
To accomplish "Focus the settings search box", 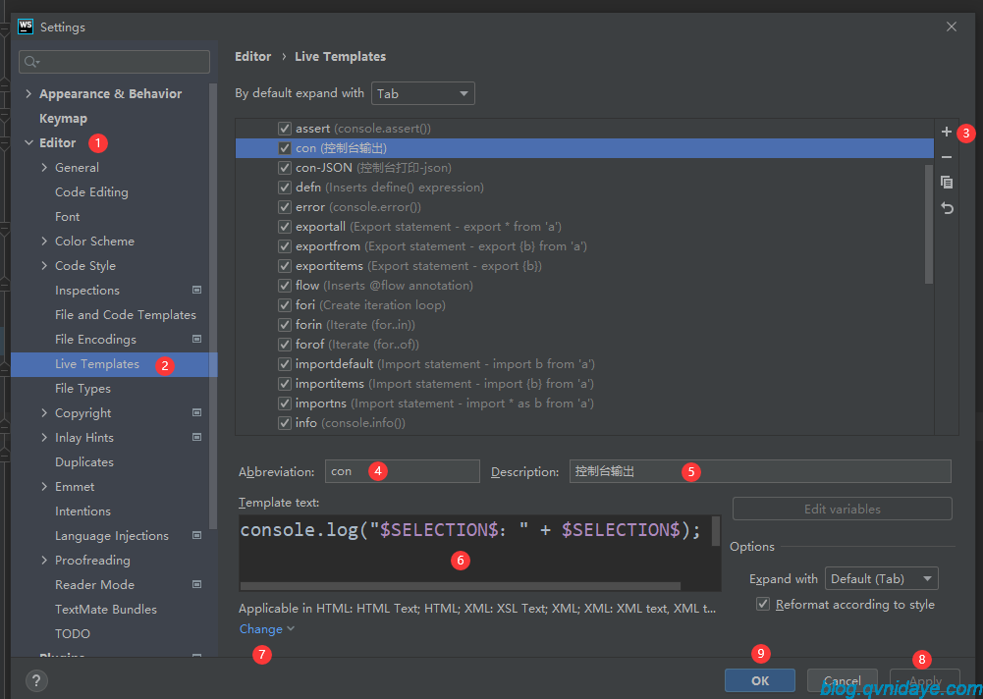I will [x=114, y=62].
